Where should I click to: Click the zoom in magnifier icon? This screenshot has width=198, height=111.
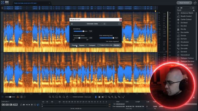[50, 97]
